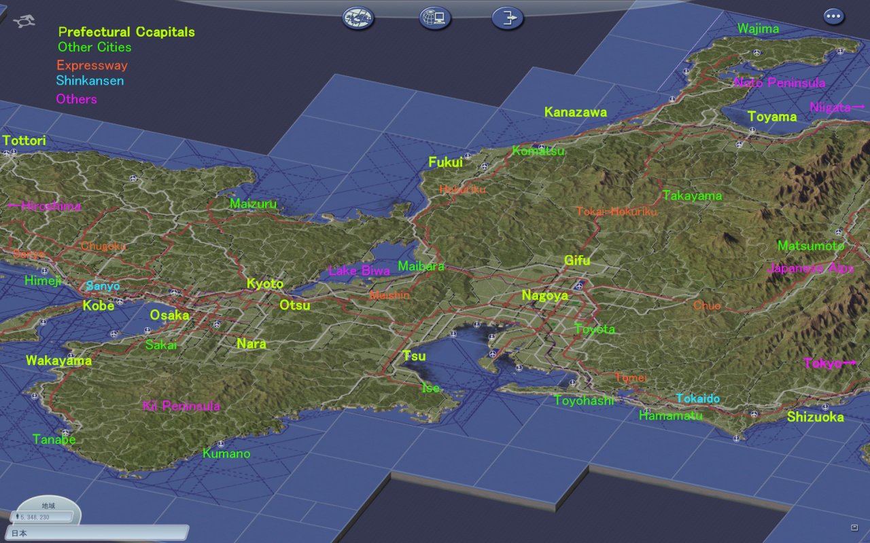The width and height of the screenshot is (870, 543).
Task: Click the airport icon near Komatsu label
Action: (x=542, y=147)
